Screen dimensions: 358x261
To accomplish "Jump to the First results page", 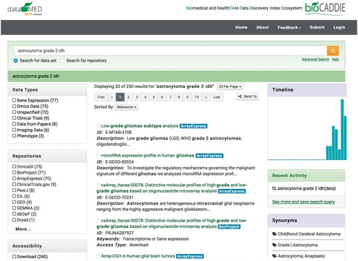I will pos(101,97).
